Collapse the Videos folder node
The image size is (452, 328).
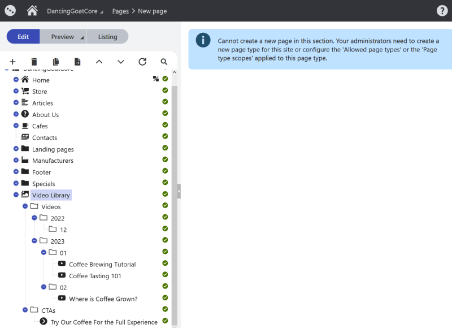pyautogui.click(x=25, y=206)
